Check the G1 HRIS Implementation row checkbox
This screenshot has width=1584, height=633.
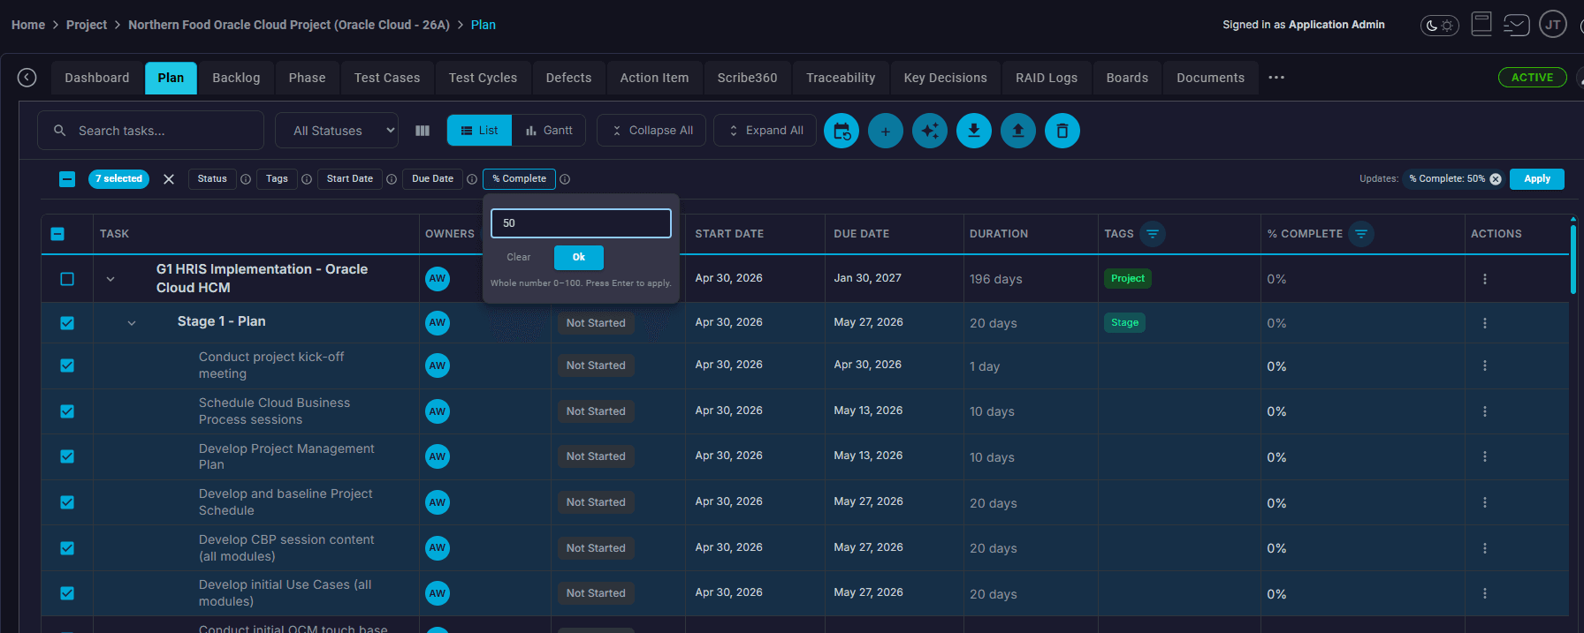pos(67,279)
